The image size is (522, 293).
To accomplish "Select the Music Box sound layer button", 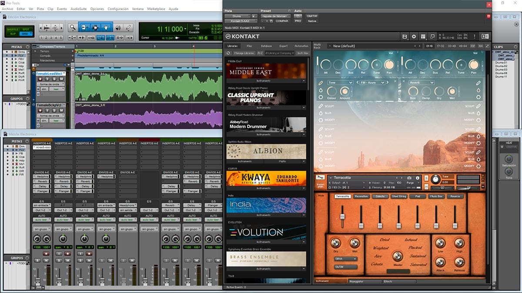I will pos(436,196).
